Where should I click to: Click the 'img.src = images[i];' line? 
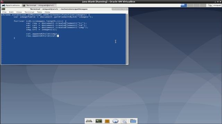coord(42,30)
